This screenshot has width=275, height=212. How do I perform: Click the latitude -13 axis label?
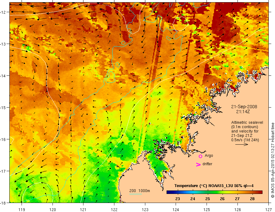click(3, 44)
